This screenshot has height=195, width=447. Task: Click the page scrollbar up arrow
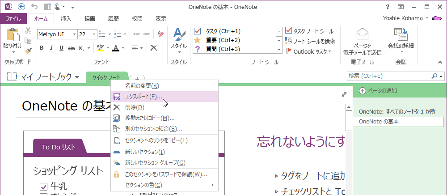click(x=349, y=107)
